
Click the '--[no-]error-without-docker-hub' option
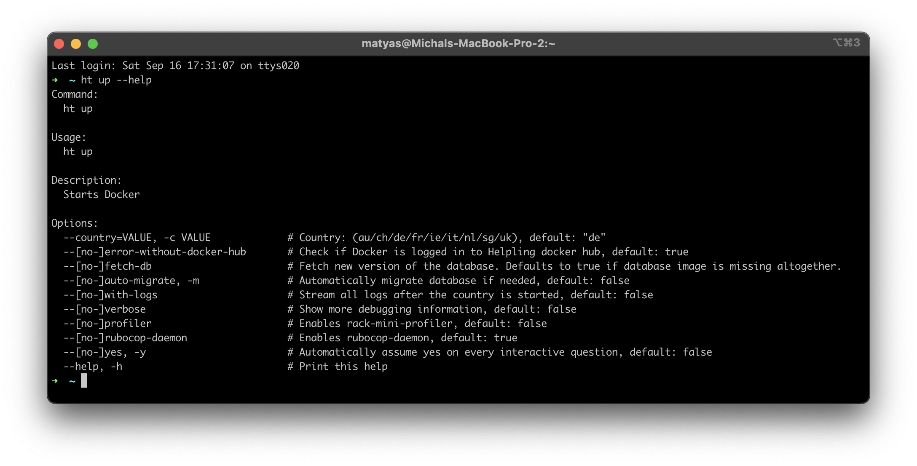pos(154,252)
